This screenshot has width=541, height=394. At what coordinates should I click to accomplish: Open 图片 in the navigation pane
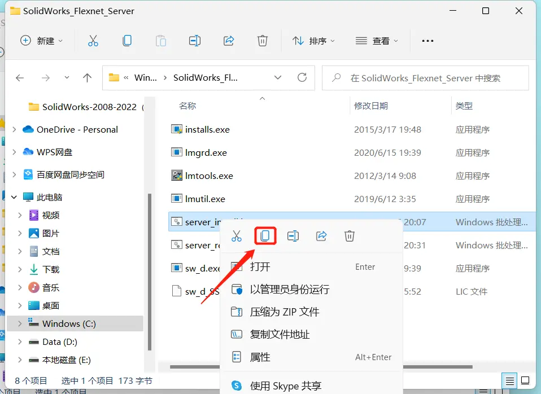(x=51, y=233)
